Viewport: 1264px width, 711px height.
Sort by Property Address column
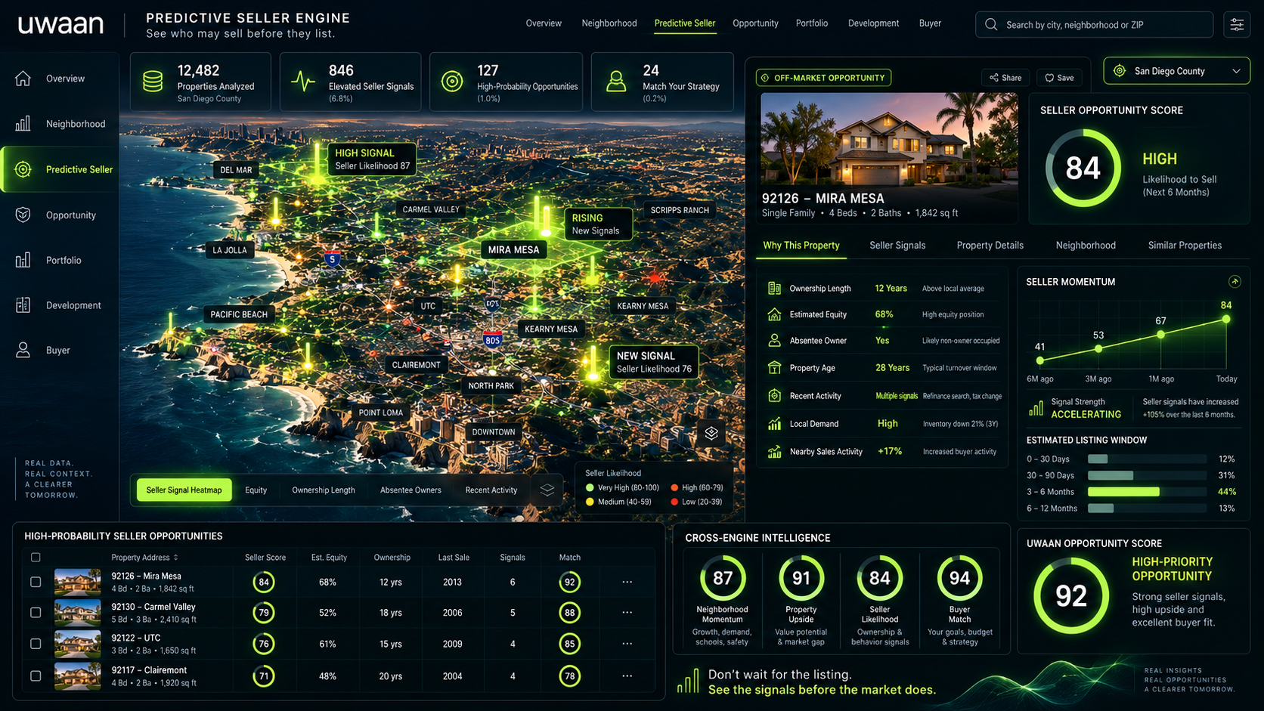coord(144,558)
